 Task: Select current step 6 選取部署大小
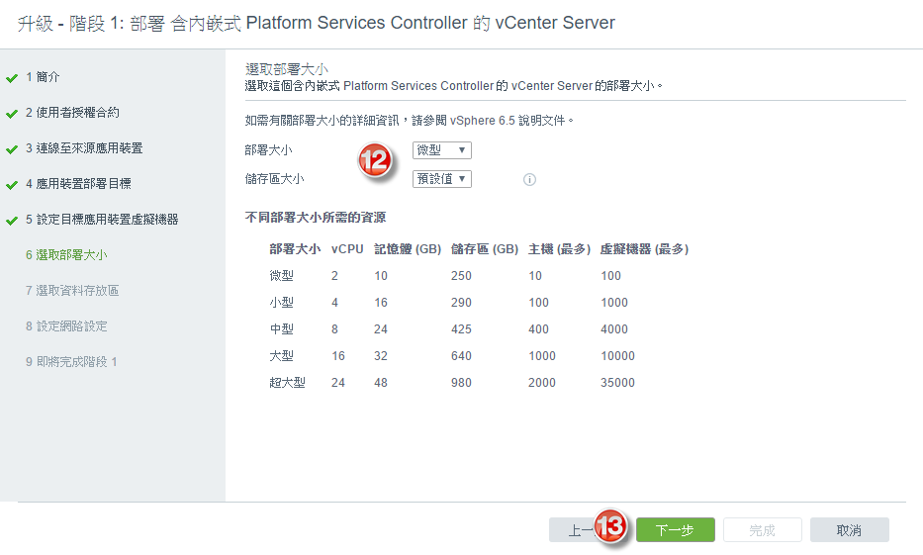click(x=66, y=255)
